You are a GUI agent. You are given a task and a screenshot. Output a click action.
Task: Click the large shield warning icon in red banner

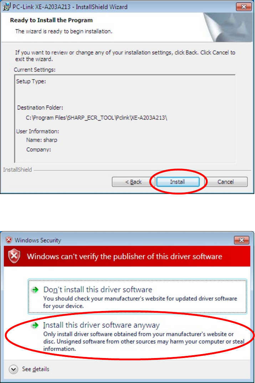click(14, 256)
